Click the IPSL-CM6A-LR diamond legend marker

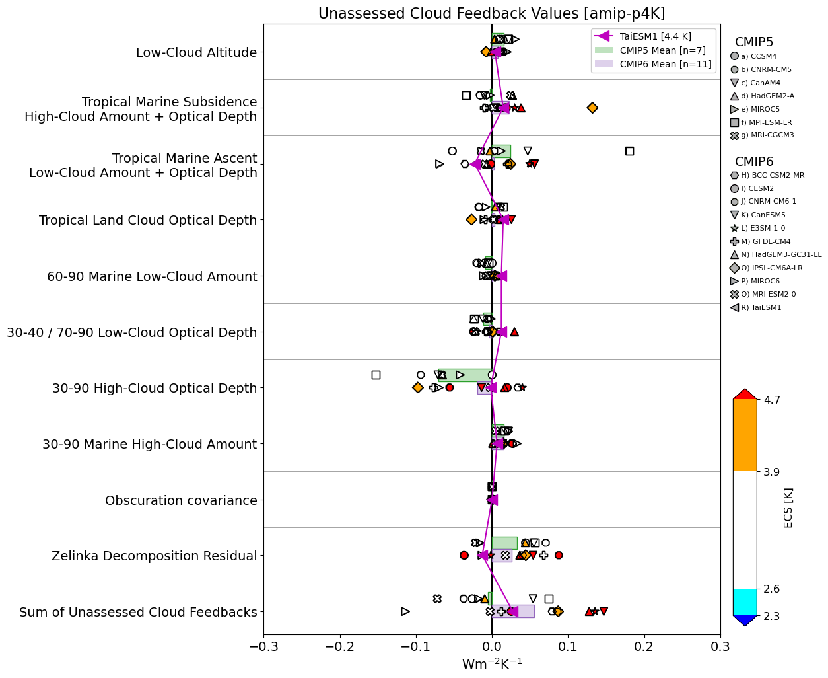click(x=734, y=268)
